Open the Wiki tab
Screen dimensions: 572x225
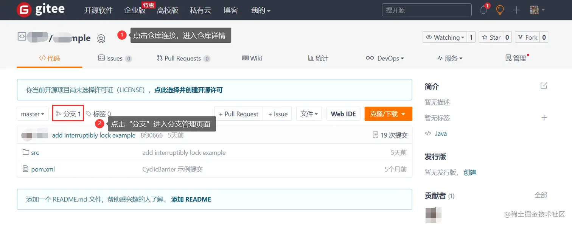(x=252, y=58)
